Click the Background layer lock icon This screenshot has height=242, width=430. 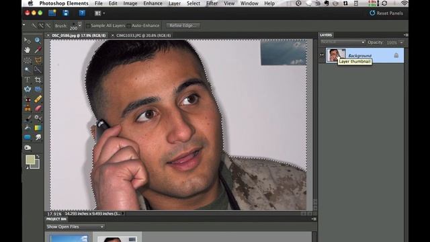[x=396, y=55]
